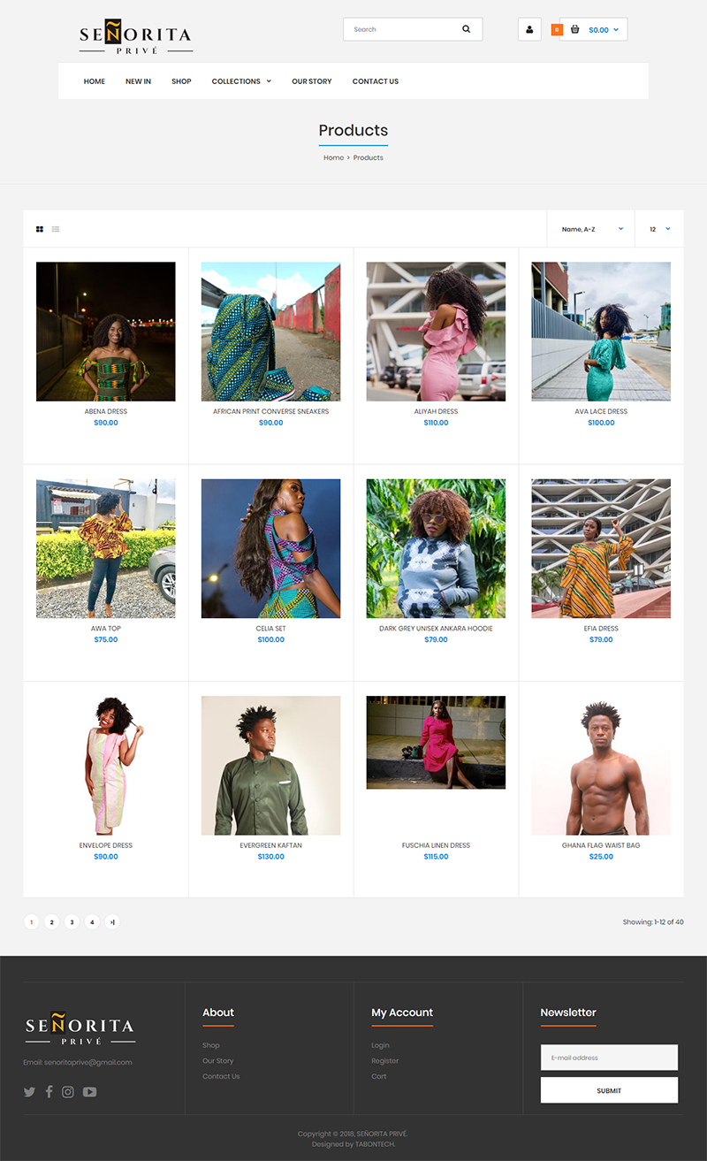
Task: Click the newsletter E-mail address field
Action: pos(609,1058)
